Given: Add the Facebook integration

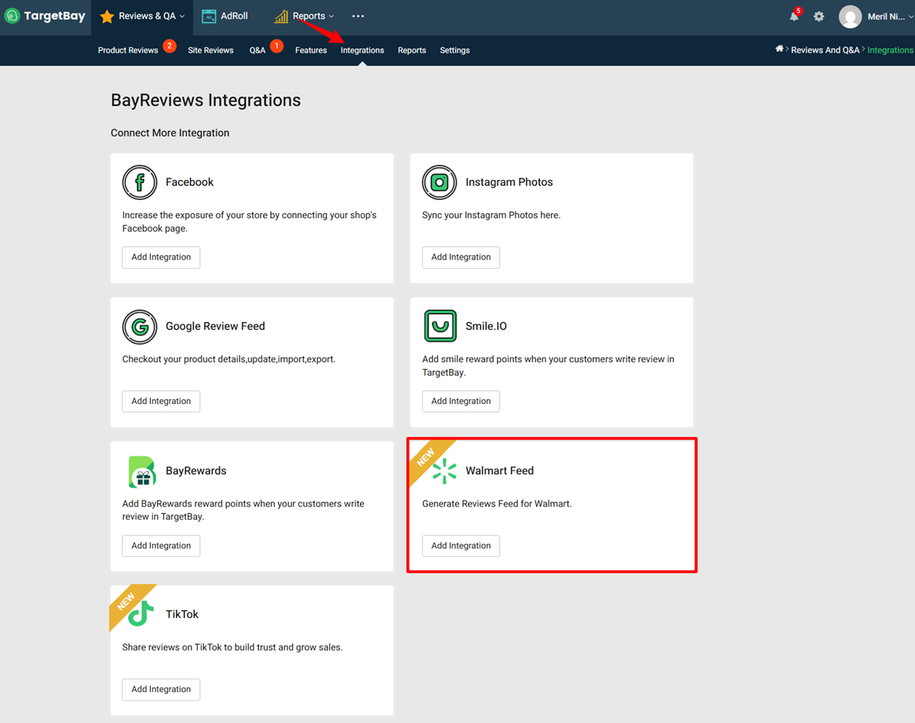Looking at the screenshot, I should coord(161,257).
